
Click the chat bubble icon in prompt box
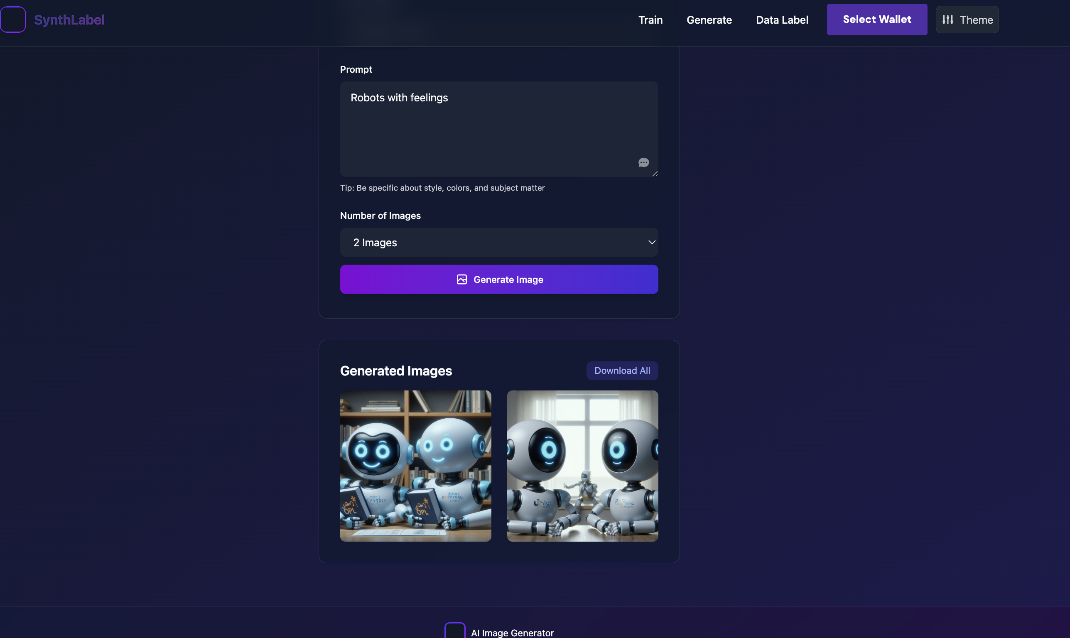[x=643, y=162]
